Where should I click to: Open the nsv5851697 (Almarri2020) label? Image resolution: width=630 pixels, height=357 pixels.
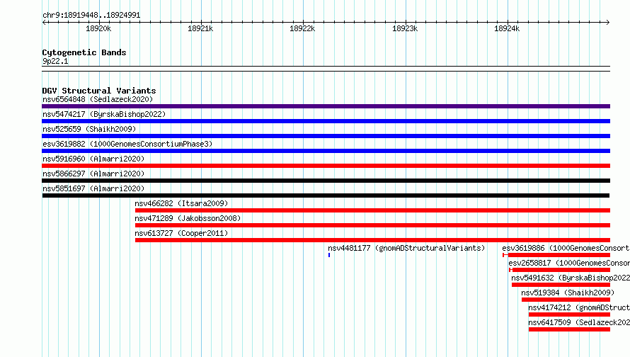[x=93, y=188]
